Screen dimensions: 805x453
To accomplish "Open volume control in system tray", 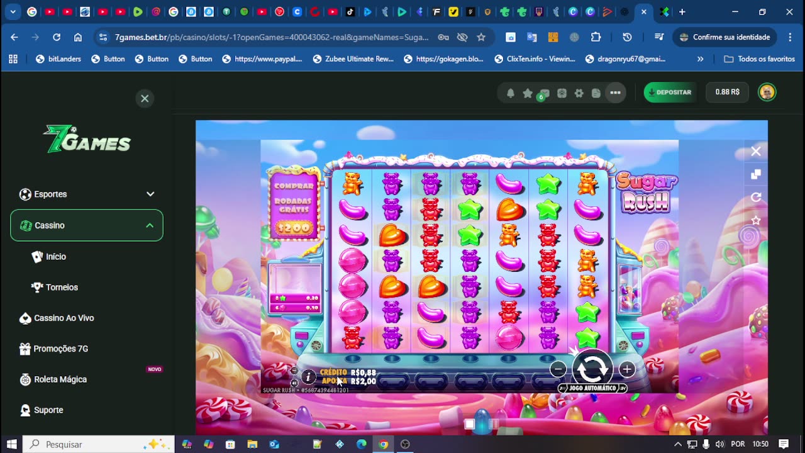I will coord(719,444).
